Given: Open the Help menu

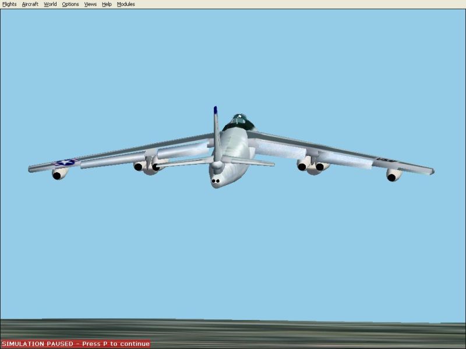Looking at the screenshot, I should [107, 4].
